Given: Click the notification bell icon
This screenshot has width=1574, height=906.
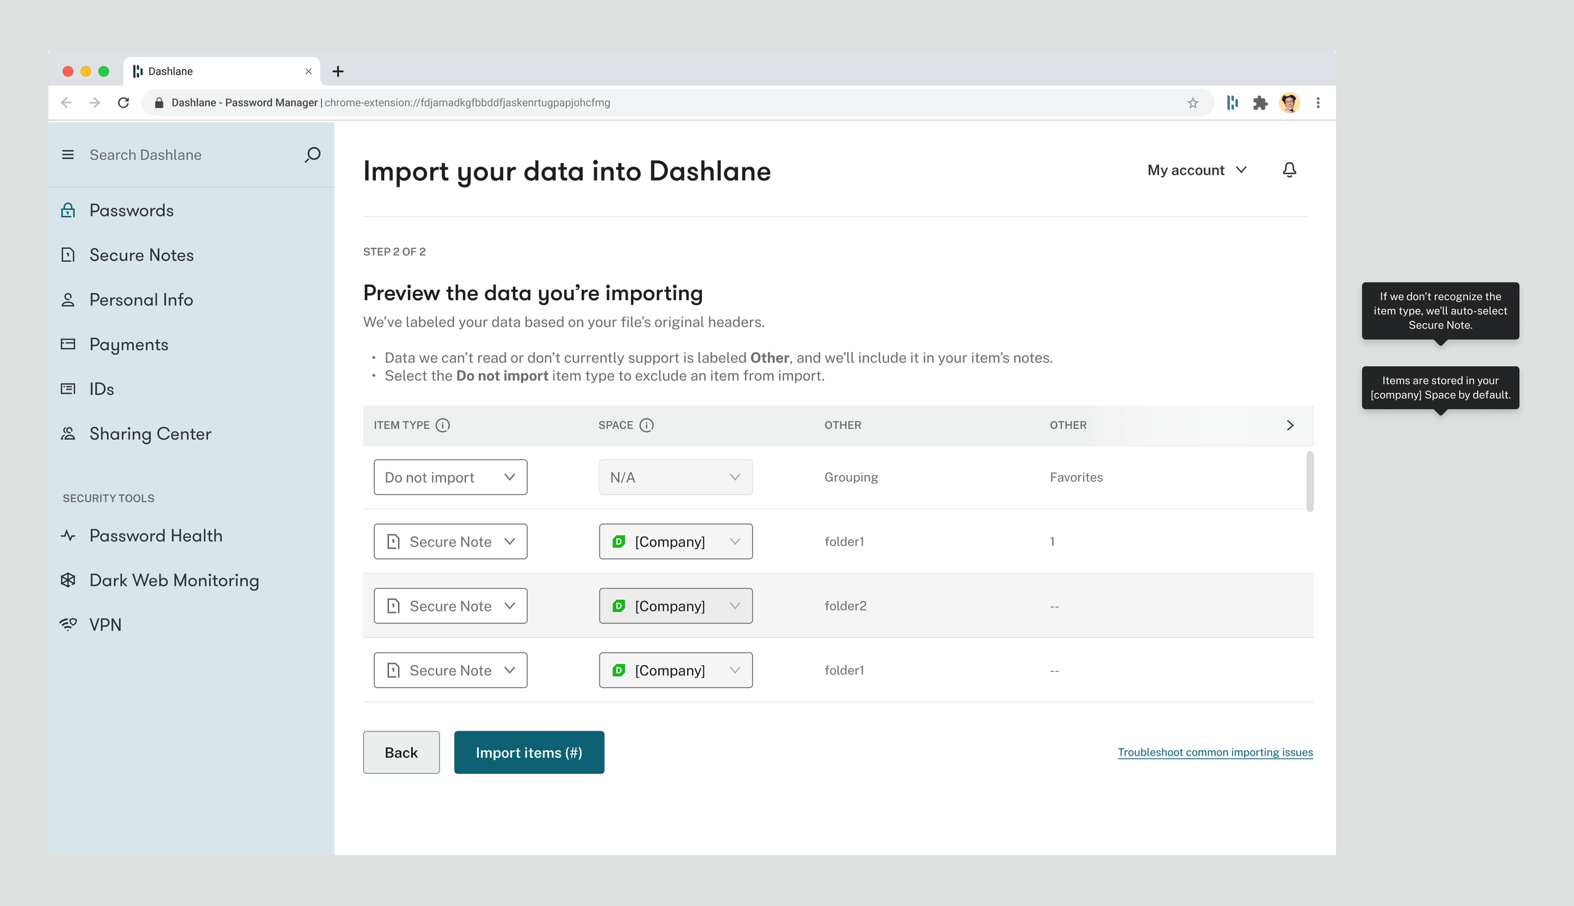Looking at the screenshot, I should coord(1289,170).
